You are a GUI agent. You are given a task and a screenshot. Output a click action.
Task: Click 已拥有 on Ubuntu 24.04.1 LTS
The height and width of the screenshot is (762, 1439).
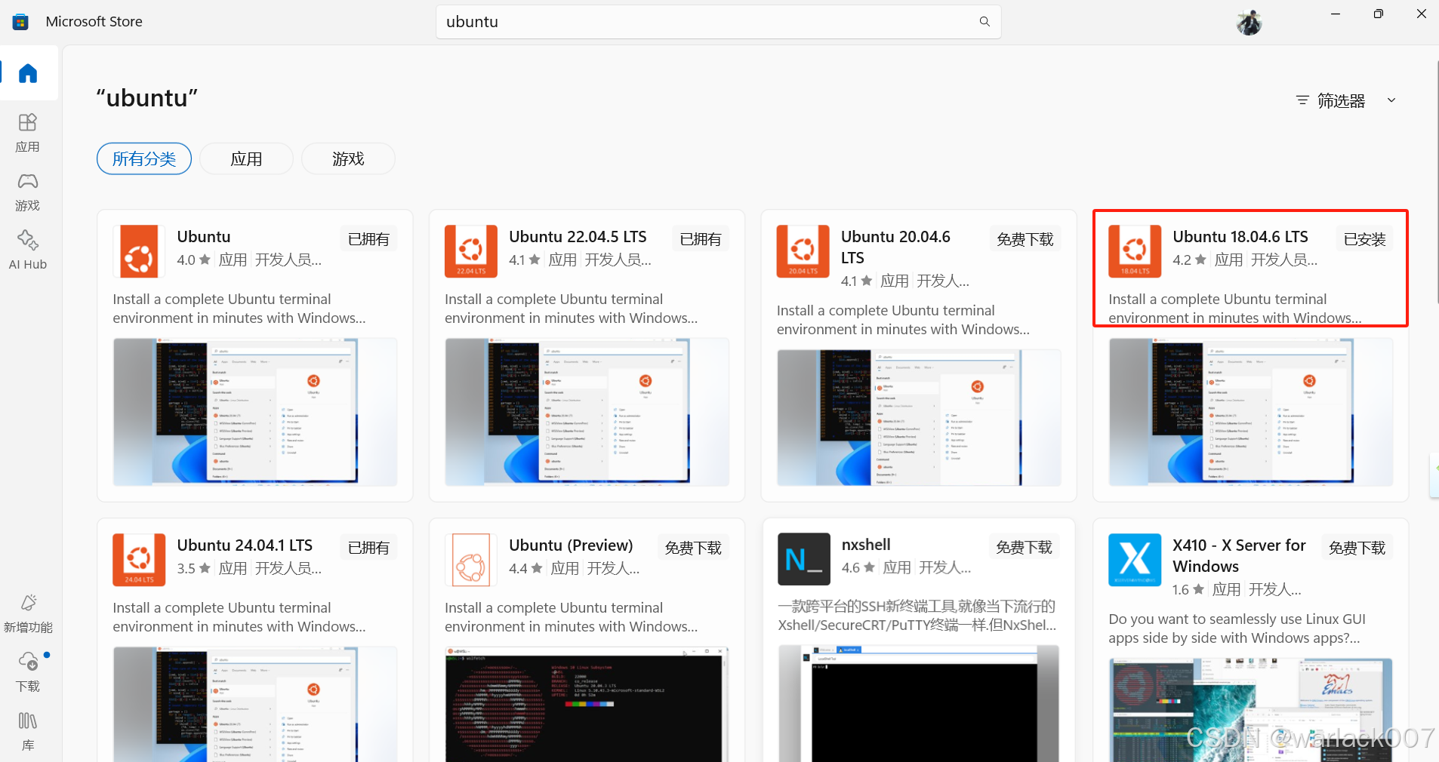click(x=368, y=548)
